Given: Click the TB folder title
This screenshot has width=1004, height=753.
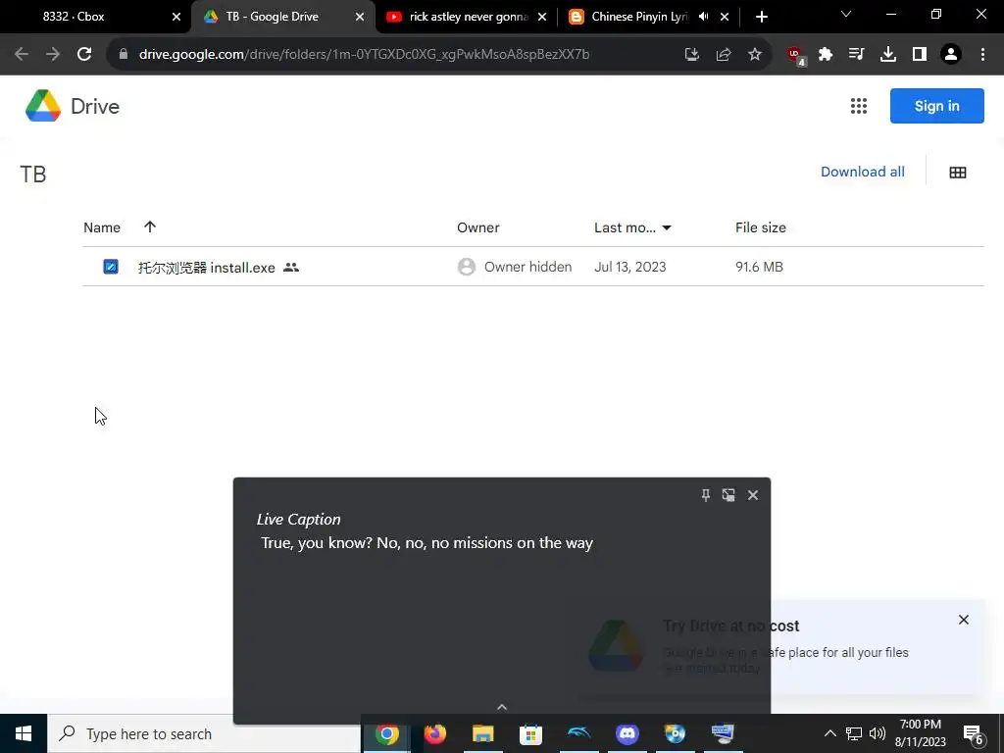Looking at the screenshot, I should tap(33, 175).
